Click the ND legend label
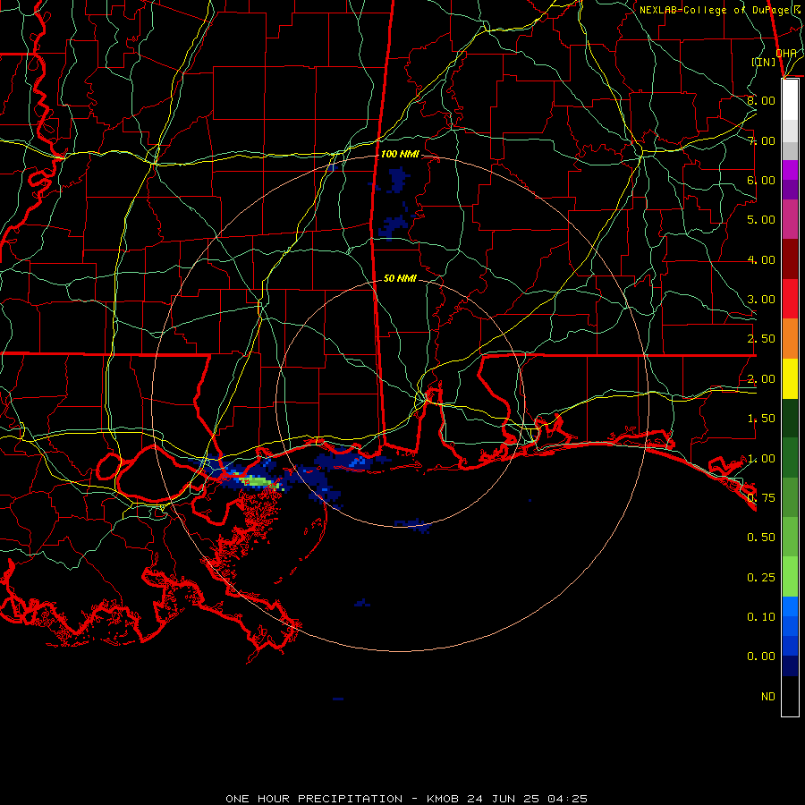This screenshot has height=805, width=805. [x=768, y=697]
